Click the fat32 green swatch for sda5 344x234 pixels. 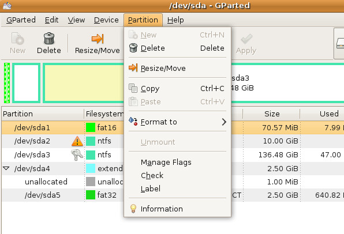point(91,195)
